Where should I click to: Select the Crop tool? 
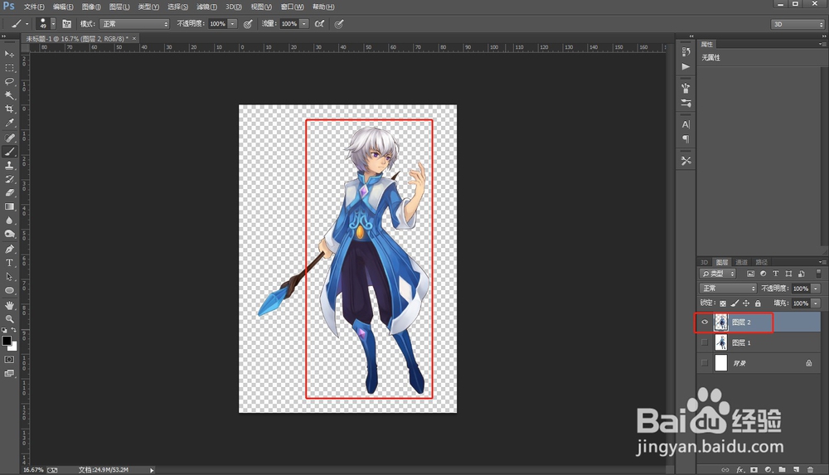click(9, 109)
